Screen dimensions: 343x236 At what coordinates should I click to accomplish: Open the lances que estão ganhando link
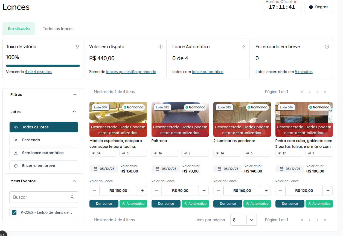coord(131,72)
